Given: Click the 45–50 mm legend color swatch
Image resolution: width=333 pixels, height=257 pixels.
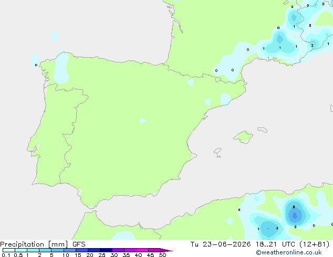Looking at the screenshot, I should (x=154, y=250).
